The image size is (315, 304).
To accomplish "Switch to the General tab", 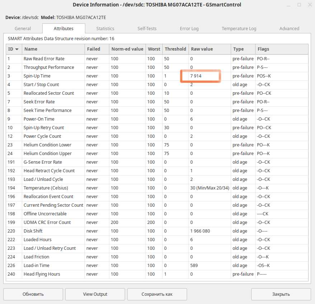I will tap(23, 29).
